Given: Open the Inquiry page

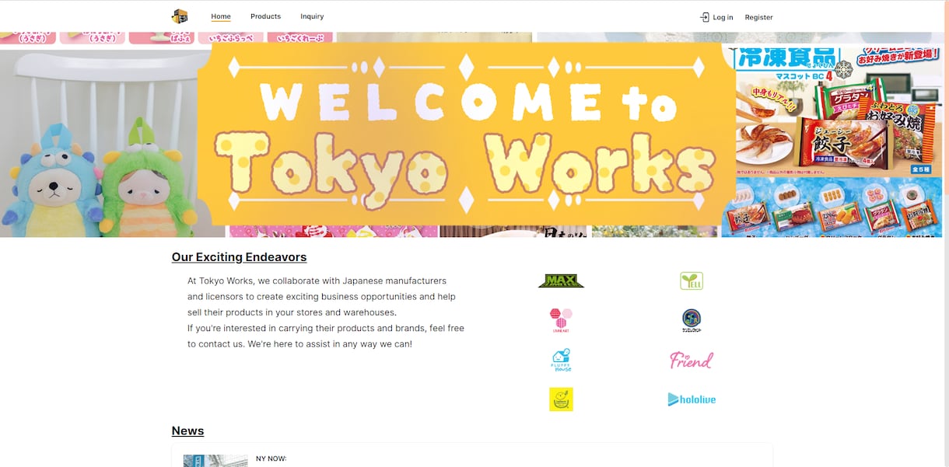Looking at the screenshot, I should click(312, 16).
